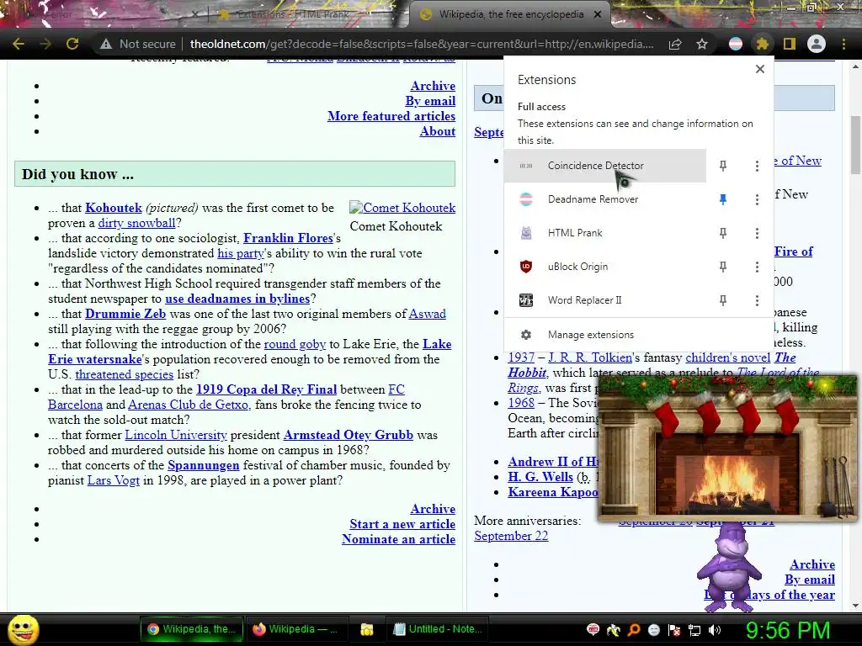Open Chrome's three-dot main menu
Screen dimensions: 862x646
click(x=843, y=44)
